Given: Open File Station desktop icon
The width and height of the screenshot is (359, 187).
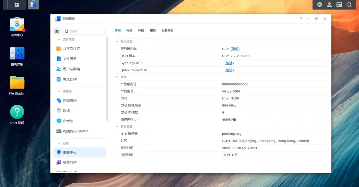Looking at the screenshot, I should [17, 86].
